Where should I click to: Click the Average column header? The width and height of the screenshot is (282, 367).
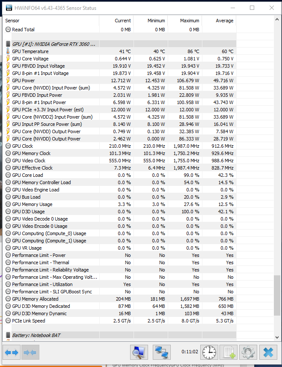pos(219,21)
